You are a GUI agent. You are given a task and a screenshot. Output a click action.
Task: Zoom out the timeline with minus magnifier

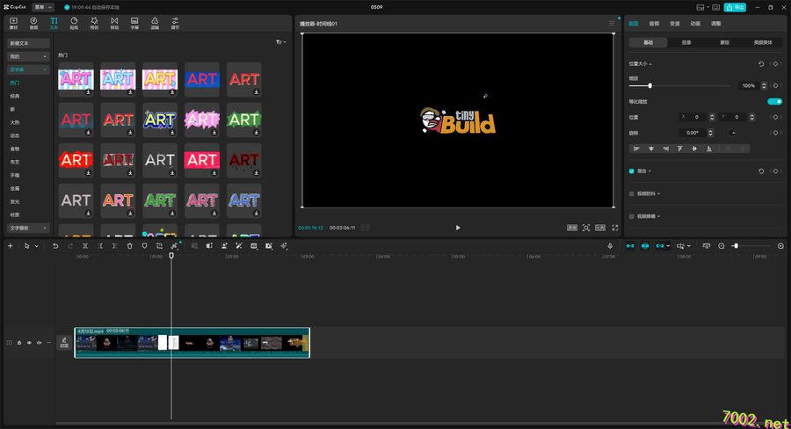coord(722,246)
